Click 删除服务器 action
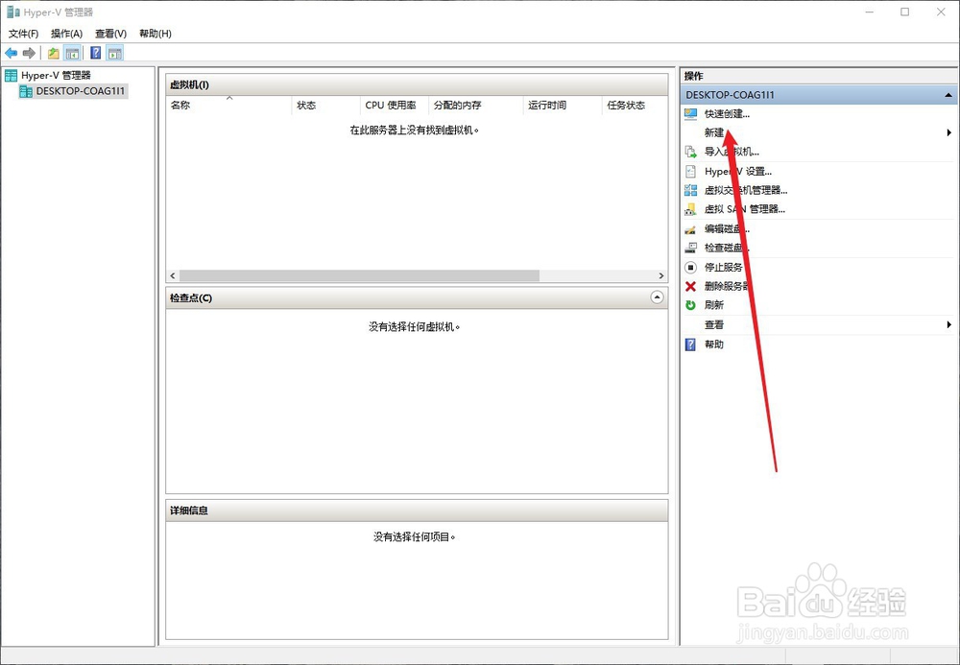This screenshot has height=665, width=960. point(728,286)
